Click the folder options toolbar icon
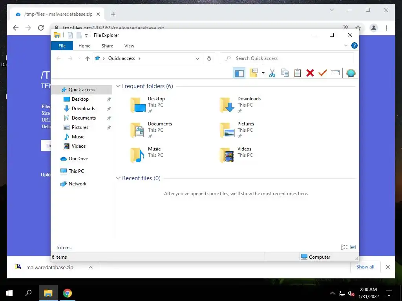The image size is (402, 301). [254, 73]
